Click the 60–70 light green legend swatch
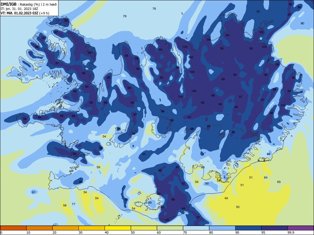The width and height of the screenshot is (314, 235). coord(170,228)
